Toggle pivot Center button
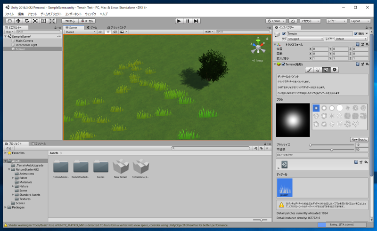Viewport: 377px width, 231px height. (x=70, y=21)
